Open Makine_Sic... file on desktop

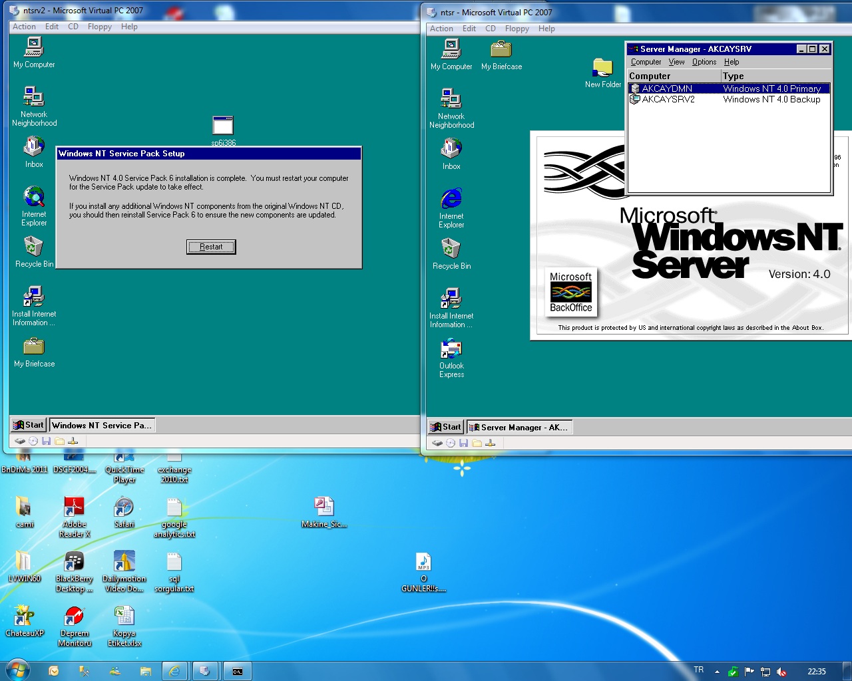(323, 512)
